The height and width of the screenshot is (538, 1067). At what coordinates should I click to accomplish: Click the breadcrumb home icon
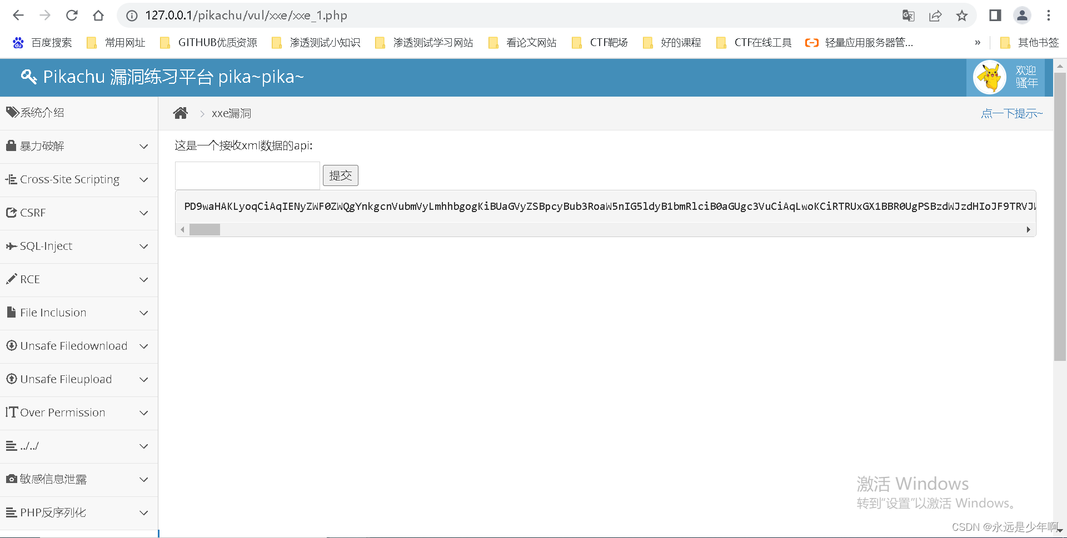(181, 113)
